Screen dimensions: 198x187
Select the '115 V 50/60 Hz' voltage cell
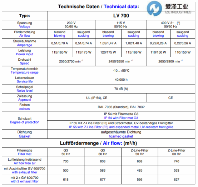tap(120, 25)
